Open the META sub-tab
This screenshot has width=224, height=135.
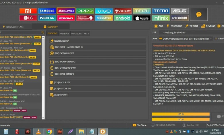[86, 34]
